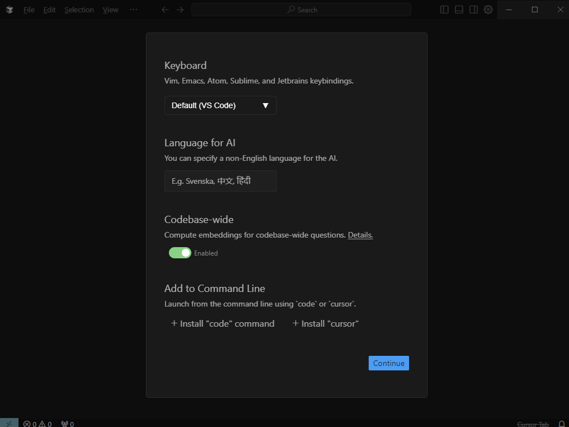Viewport: 569px width, 427px height.
Task: Go back with the left arrow
Action: [165, 10]
